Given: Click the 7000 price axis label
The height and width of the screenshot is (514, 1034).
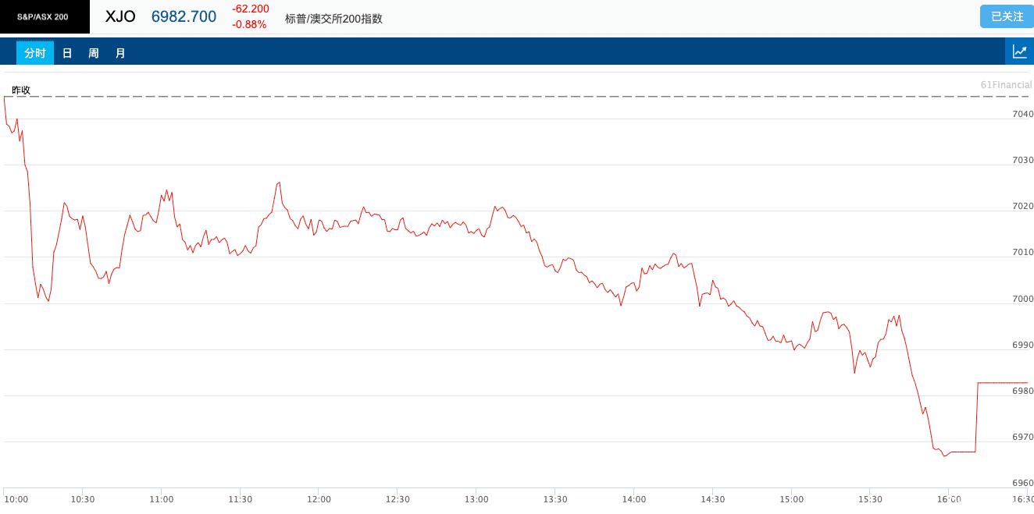Looking at the screenshot, I should 1022,299.
